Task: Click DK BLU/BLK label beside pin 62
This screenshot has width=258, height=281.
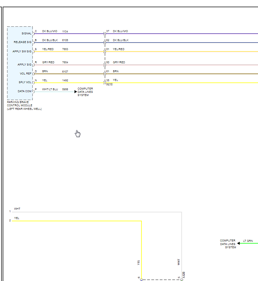Action: tap(121, 40)
